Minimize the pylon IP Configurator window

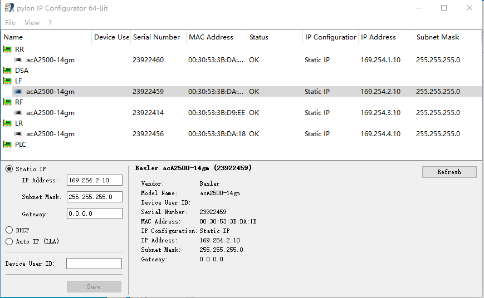coord(419,8)
